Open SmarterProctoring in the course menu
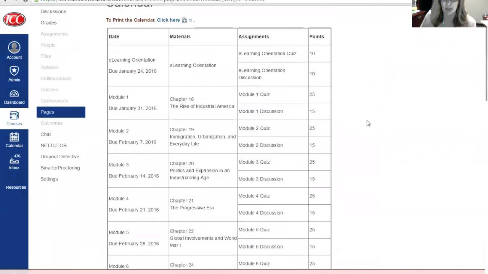The image size is (488, 274). pyautogui.click(x=60, y=168)
